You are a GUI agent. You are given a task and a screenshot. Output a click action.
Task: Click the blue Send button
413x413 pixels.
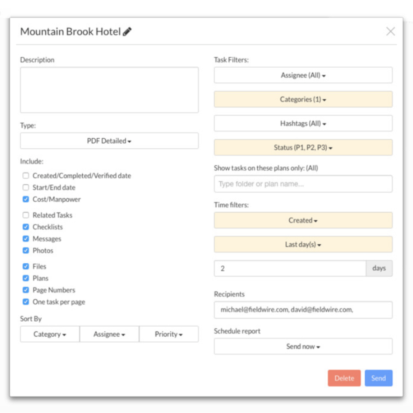(x=378, y=378)
